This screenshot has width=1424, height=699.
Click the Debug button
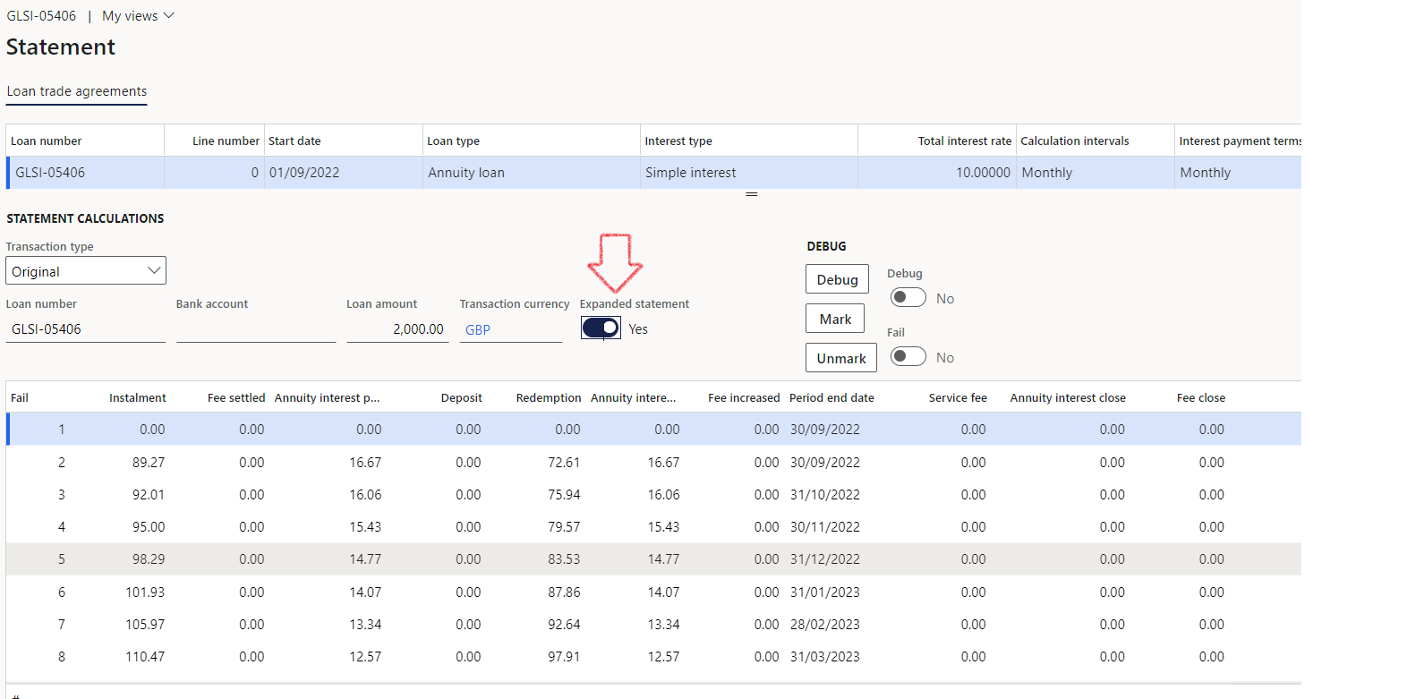click(837, 279)
